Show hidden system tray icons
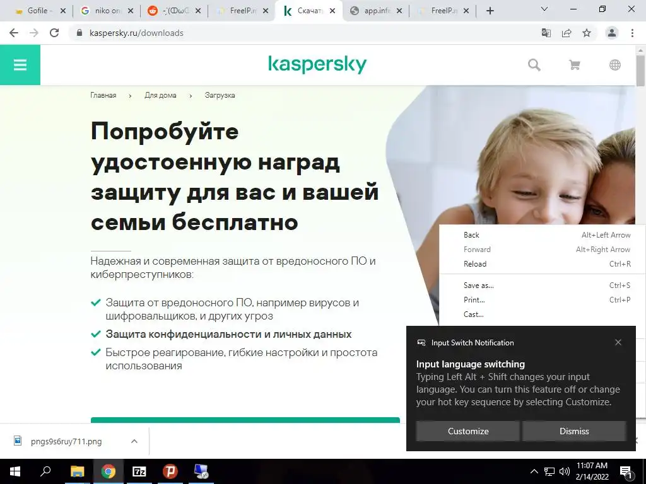Viewport: 646px width, 484px height. pos(534,471)
